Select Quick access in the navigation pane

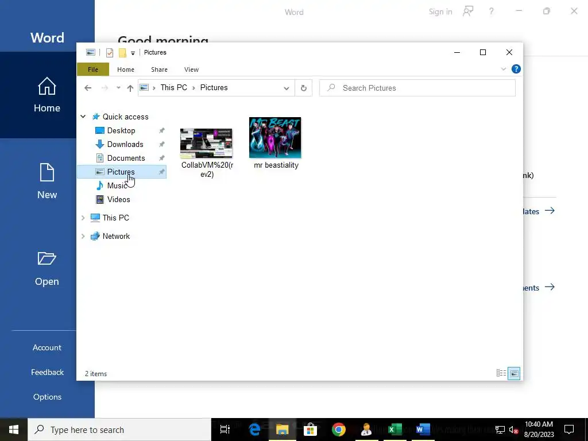[125, 117]
